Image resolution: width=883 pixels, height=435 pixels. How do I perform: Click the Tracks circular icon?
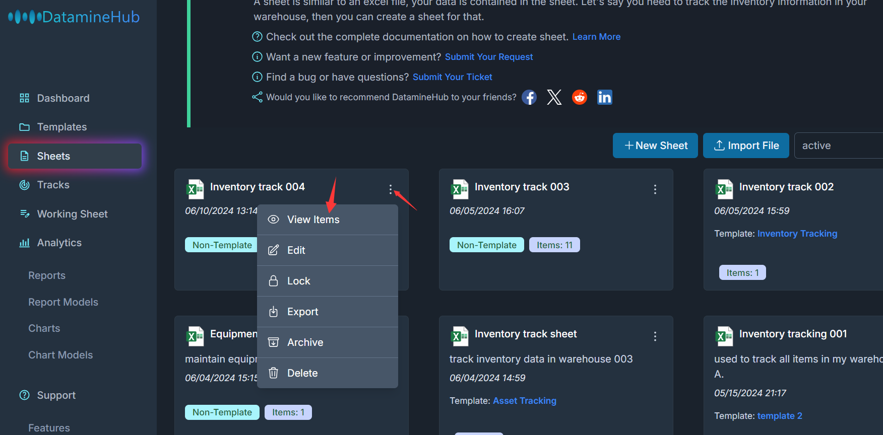[24, 185]
